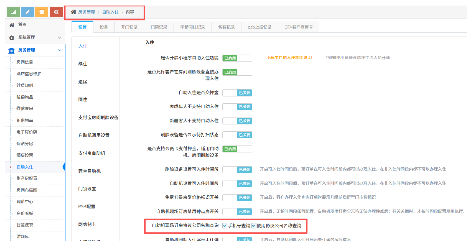This screenshot has width=473, height=241.
Task: Open the OTA客户查房号 tab
Action: [x=299, y=27]
